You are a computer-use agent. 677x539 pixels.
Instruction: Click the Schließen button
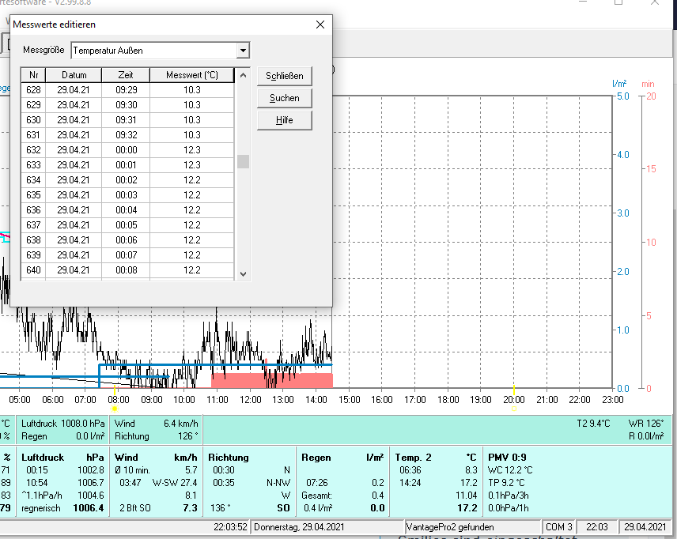tap(284, 76)
